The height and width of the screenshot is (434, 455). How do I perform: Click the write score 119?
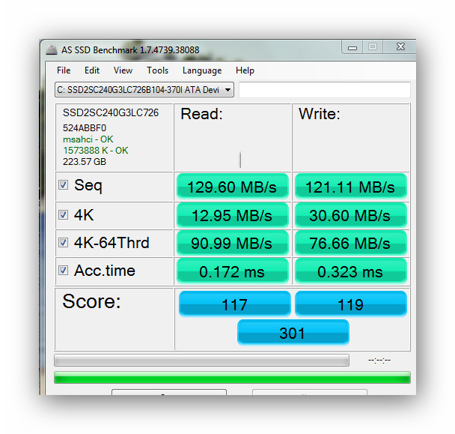pyautogui.click(x=351, y=304)
